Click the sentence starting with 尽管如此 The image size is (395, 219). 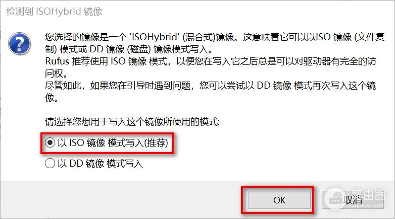coord(210,86)
